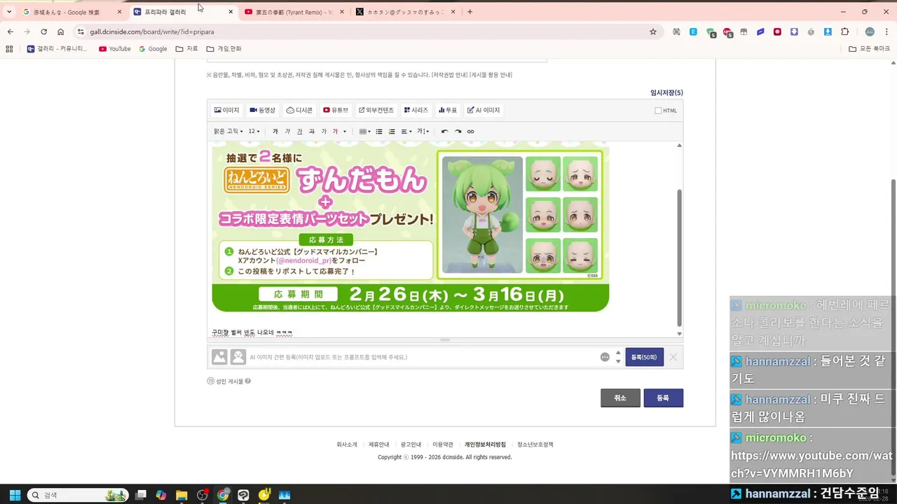This screenshot has height=504, width=897.
Task: Insert a hyperlink with the link icon
Action: coord(470,132)
